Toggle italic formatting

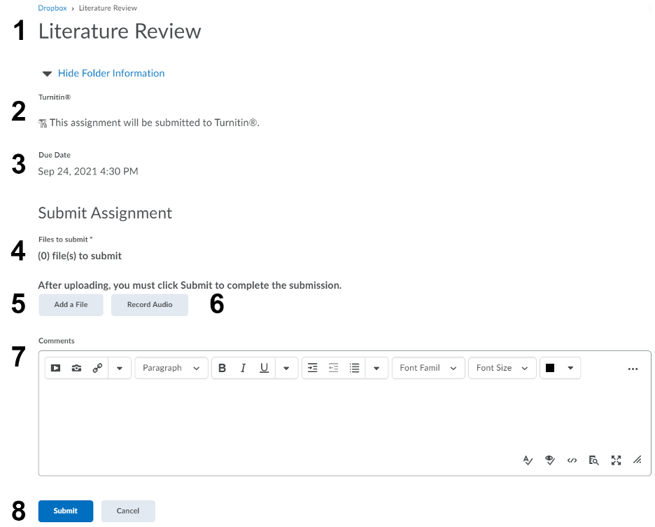click(x=243, y=368)
